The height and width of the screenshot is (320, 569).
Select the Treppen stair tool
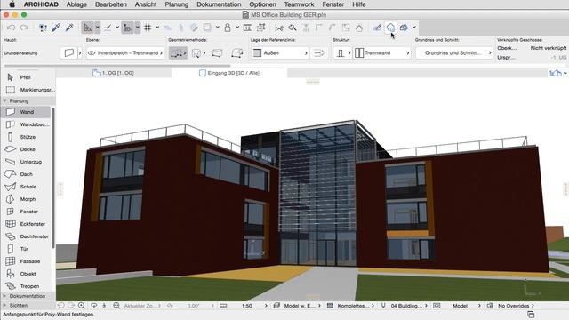point(26,286)
